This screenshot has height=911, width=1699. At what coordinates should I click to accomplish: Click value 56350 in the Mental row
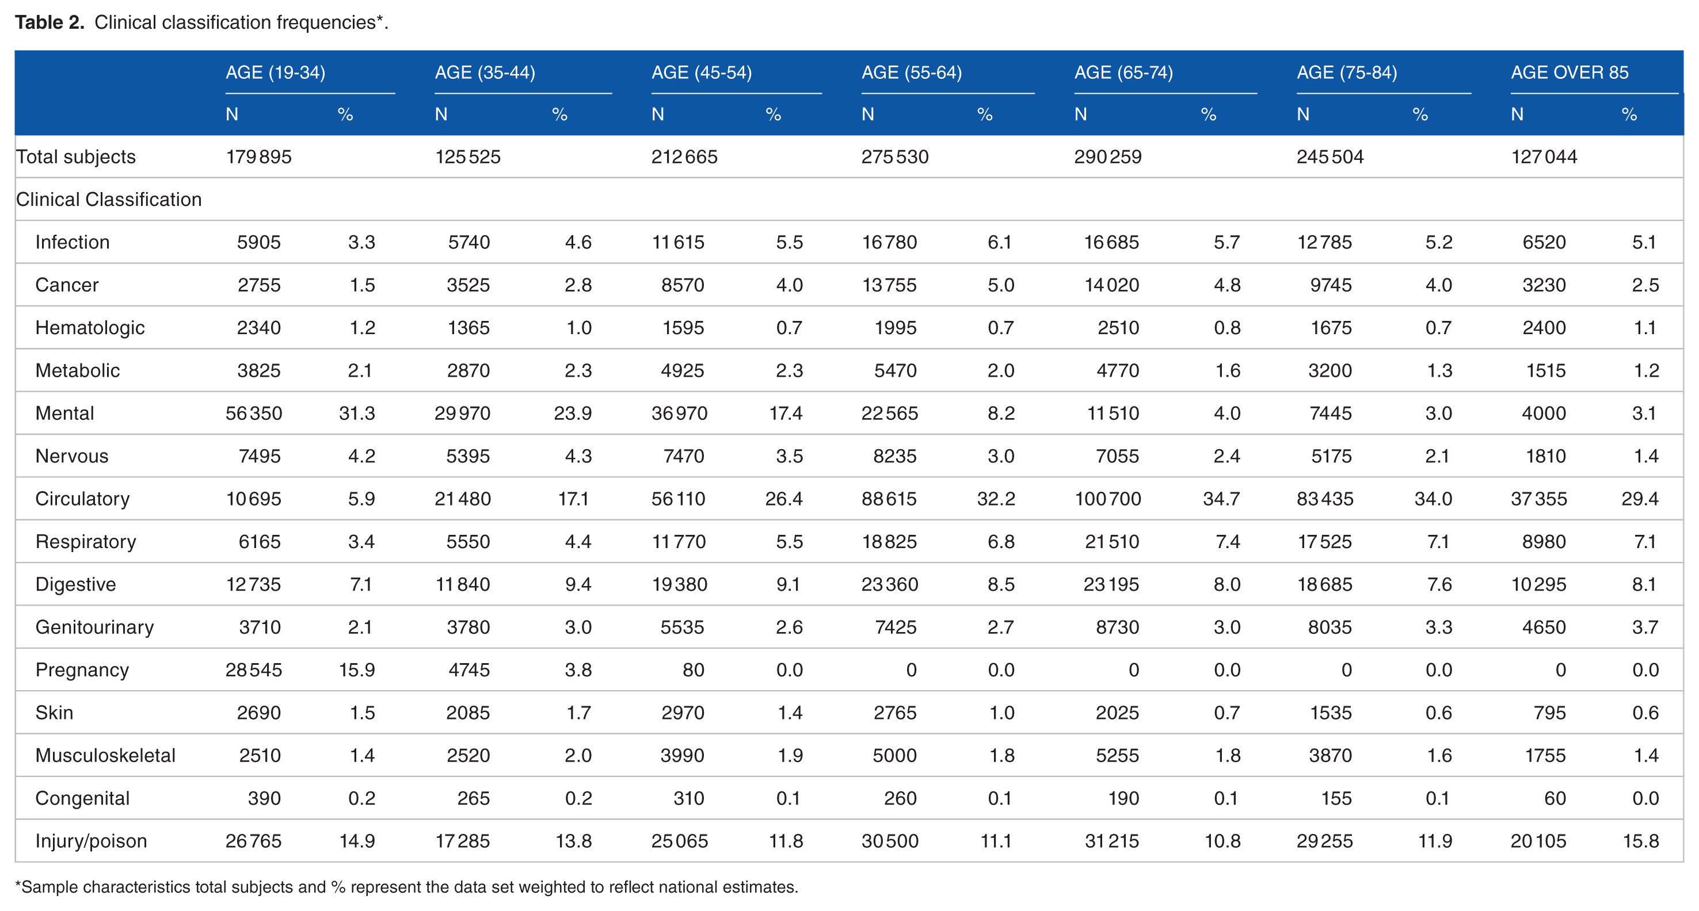[253, 414]
